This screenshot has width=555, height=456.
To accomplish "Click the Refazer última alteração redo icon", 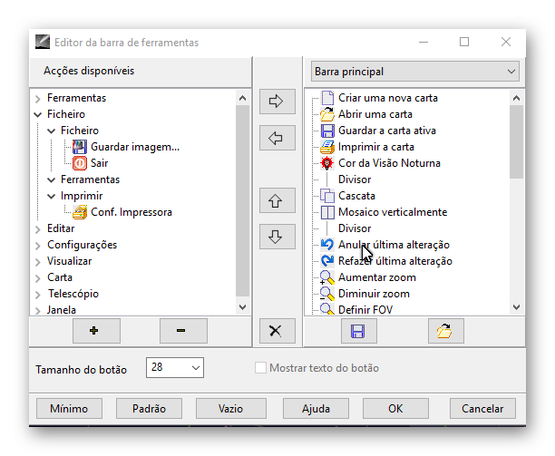I will click(x=327, y=261).
